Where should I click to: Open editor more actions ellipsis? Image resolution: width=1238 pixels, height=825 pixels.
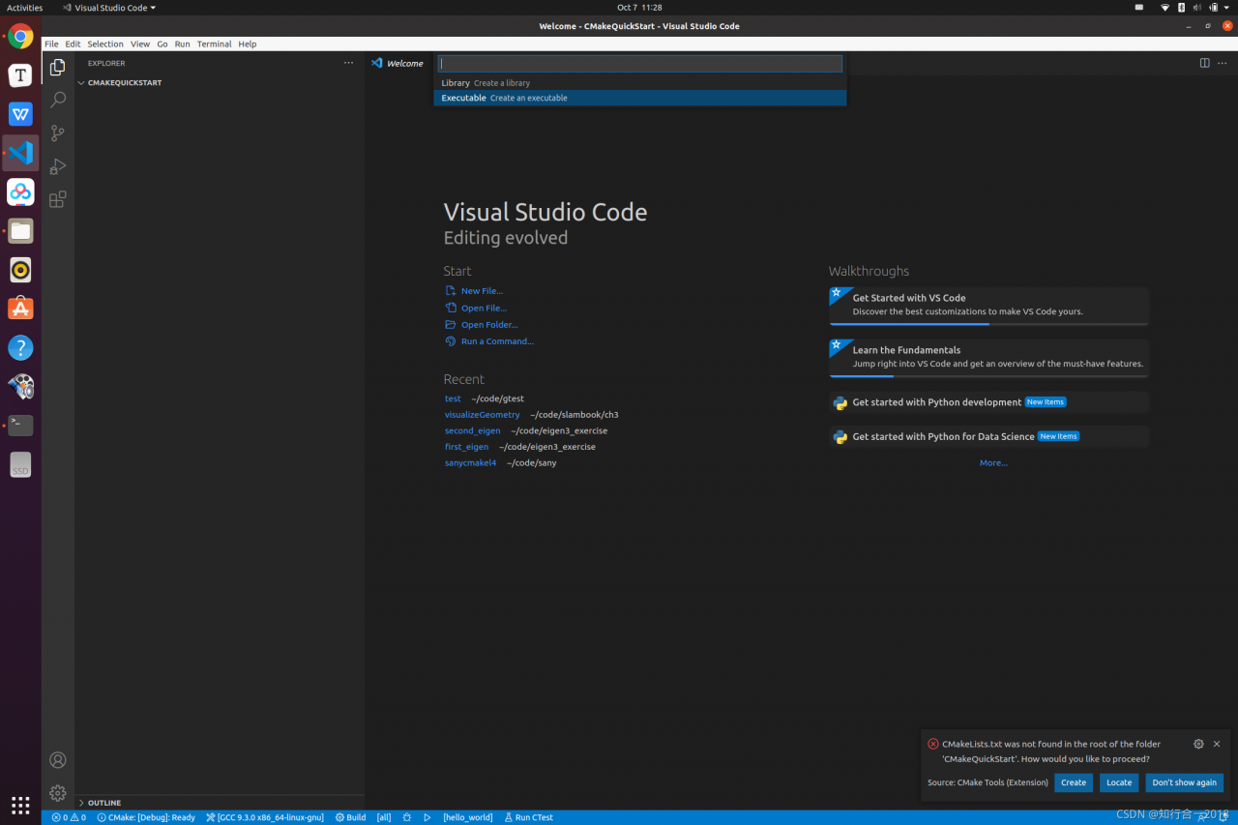click(x=1223, y=63)
